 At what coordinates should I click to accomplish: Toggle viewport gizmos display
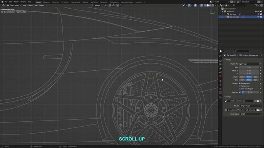tap(189, 5)
